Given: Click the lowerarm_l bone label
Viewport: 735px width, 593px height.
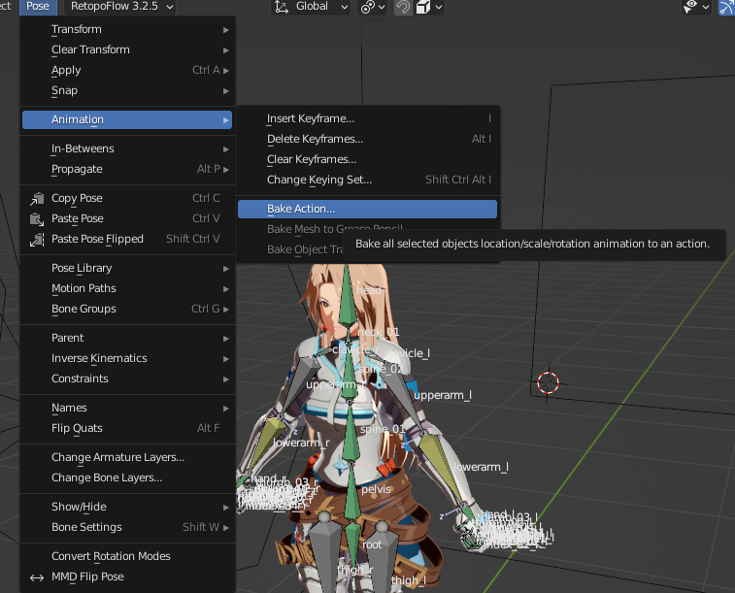Looking at the screenshot, I should pyautogui.click(x=481, y=467).
